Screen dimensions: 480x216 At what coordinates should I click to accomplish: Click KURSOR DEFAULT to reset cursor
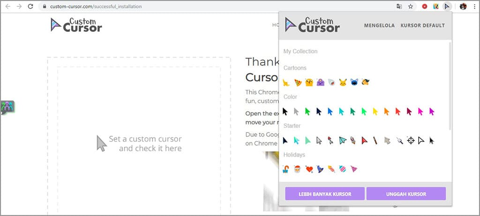(x=422, y=25)
